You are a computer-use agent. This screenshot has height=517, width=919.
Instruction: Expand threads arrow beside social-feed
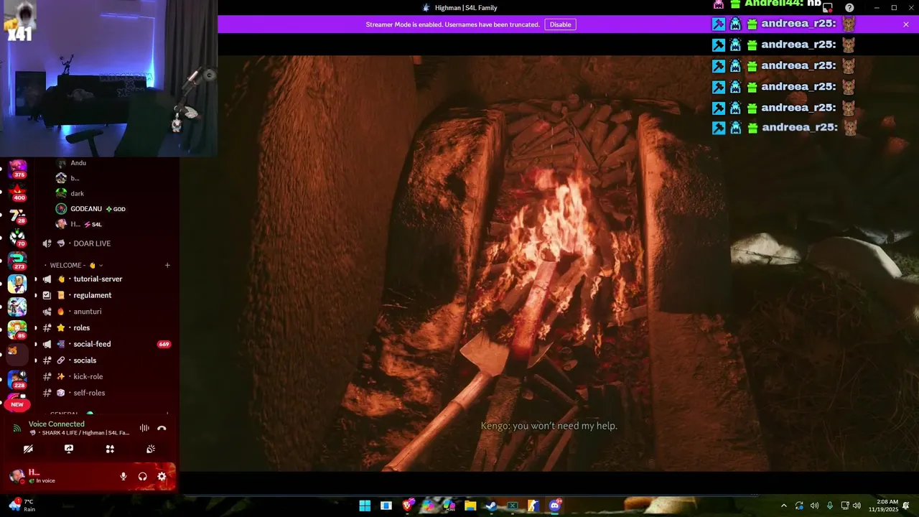click(36, 344)
